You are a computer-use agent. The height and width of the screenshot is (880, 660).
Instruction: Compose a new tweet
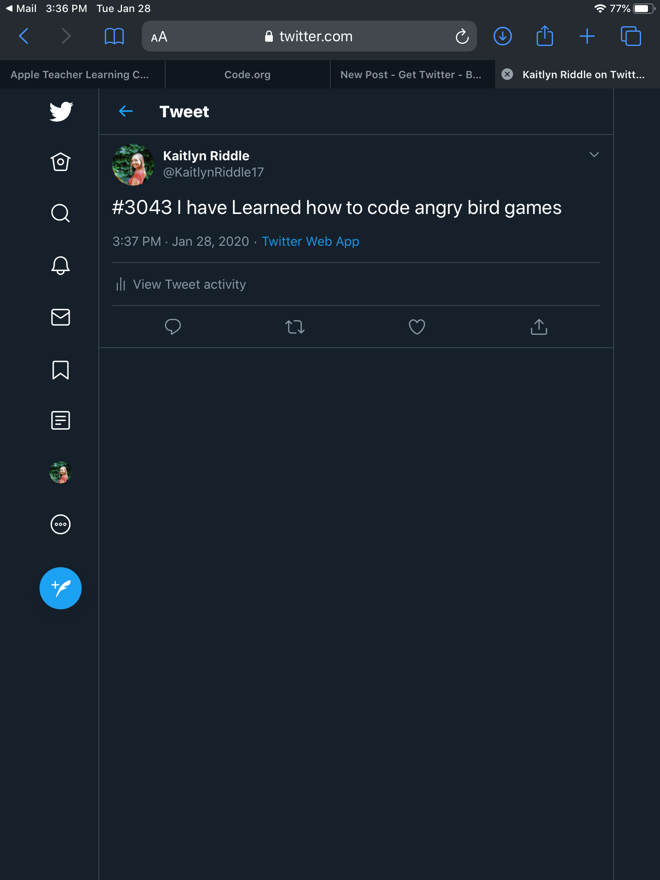click(60, 588)
